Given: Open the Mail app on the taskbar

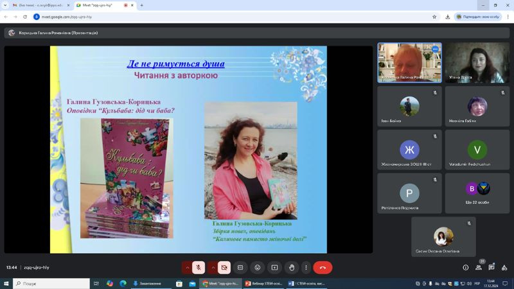Looking at the screenshot, I should (x=192, y=283).
